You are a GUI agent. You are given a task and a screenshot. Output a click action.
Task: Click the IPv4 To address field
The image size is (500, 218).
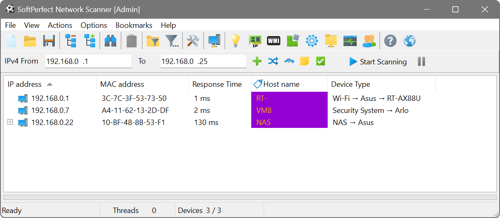(x=203, y=61)
